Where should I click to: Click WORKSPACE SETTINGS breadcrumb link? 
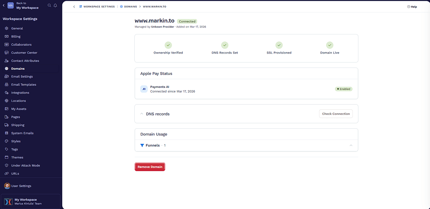click(x=97, y=7)
